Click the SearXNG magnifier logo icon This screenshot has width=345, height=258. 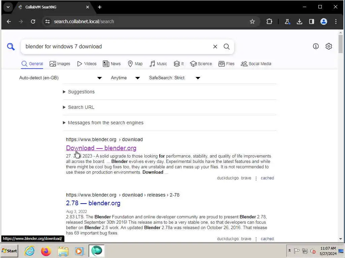coord(10,46)
